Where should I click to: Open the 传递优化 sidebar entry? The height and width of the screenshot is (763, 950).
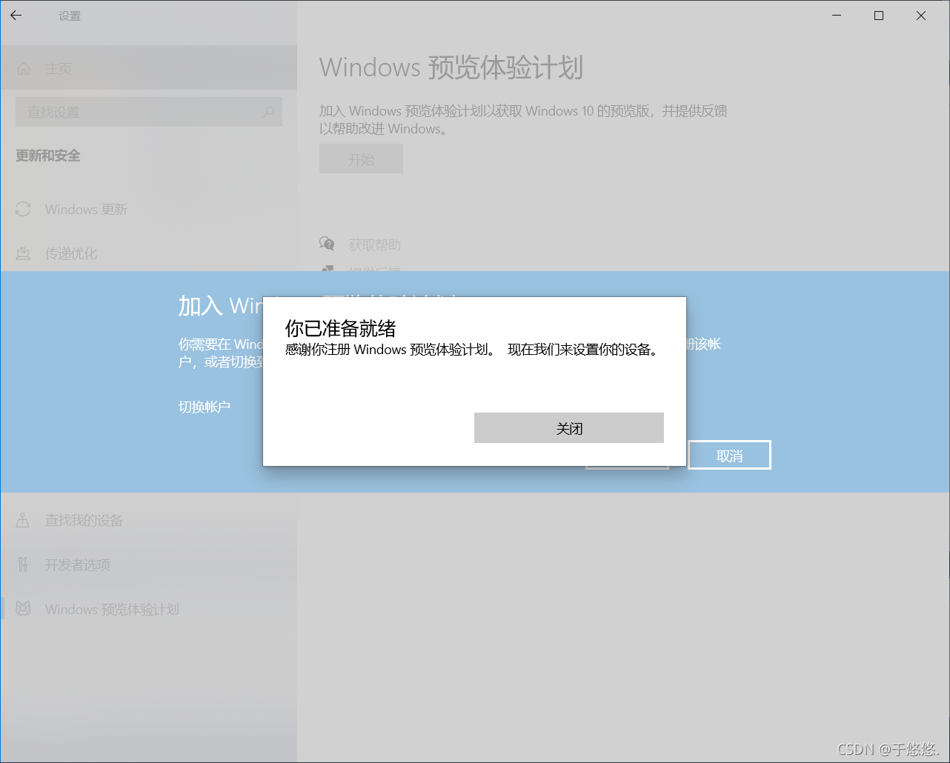(x=148, y=253)
